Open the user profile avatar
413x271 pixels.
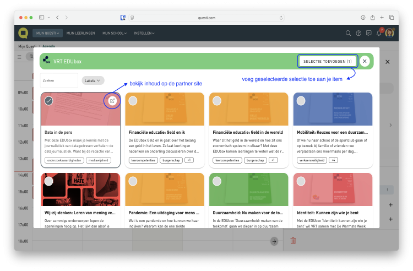click(389, 33)
